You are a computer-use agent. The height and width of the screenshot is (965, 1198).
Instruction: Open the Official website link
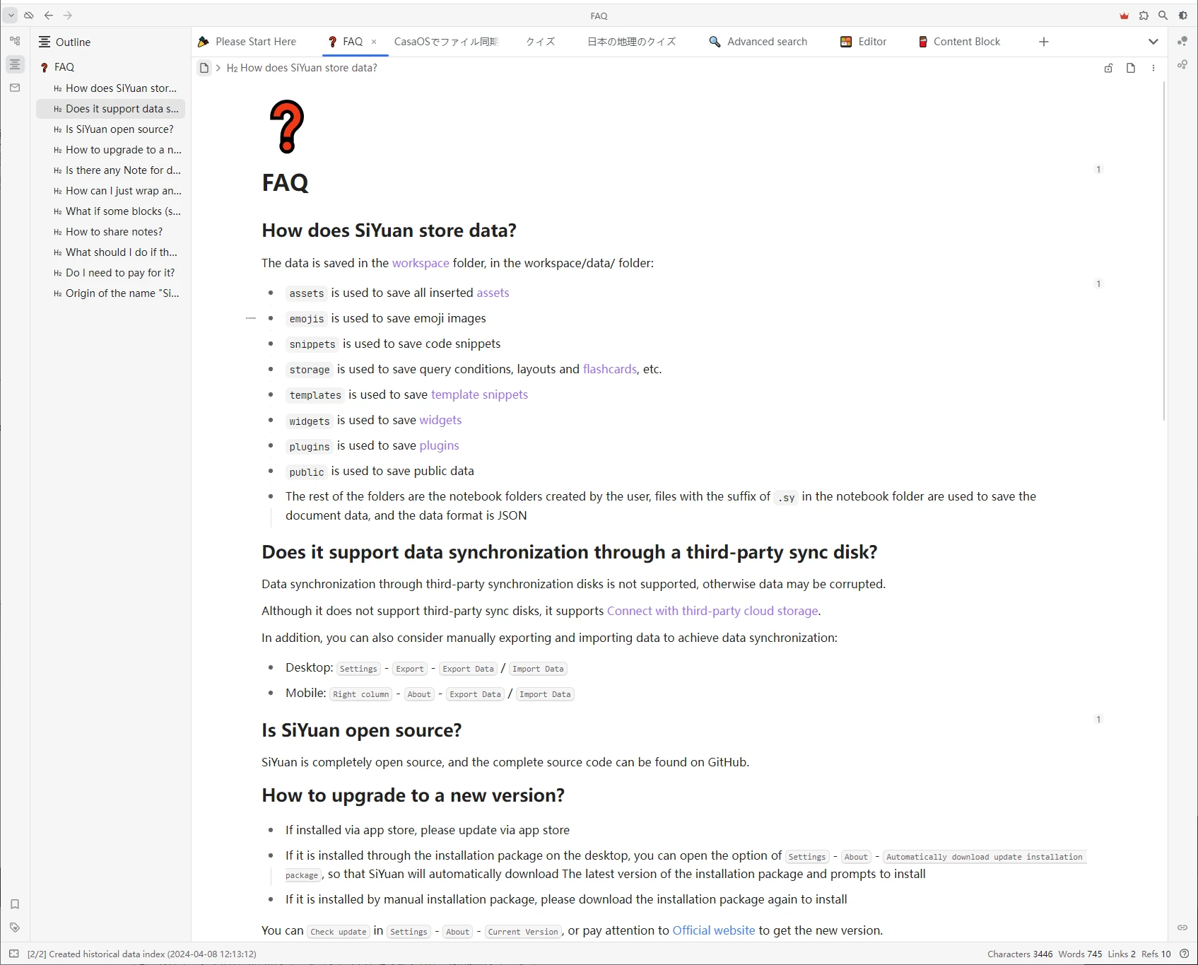(x=714, y=930)
